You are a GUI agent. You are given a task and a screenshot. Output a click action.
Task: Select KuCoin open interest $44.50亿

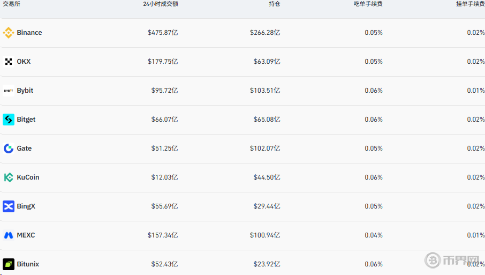click(267, 177)
